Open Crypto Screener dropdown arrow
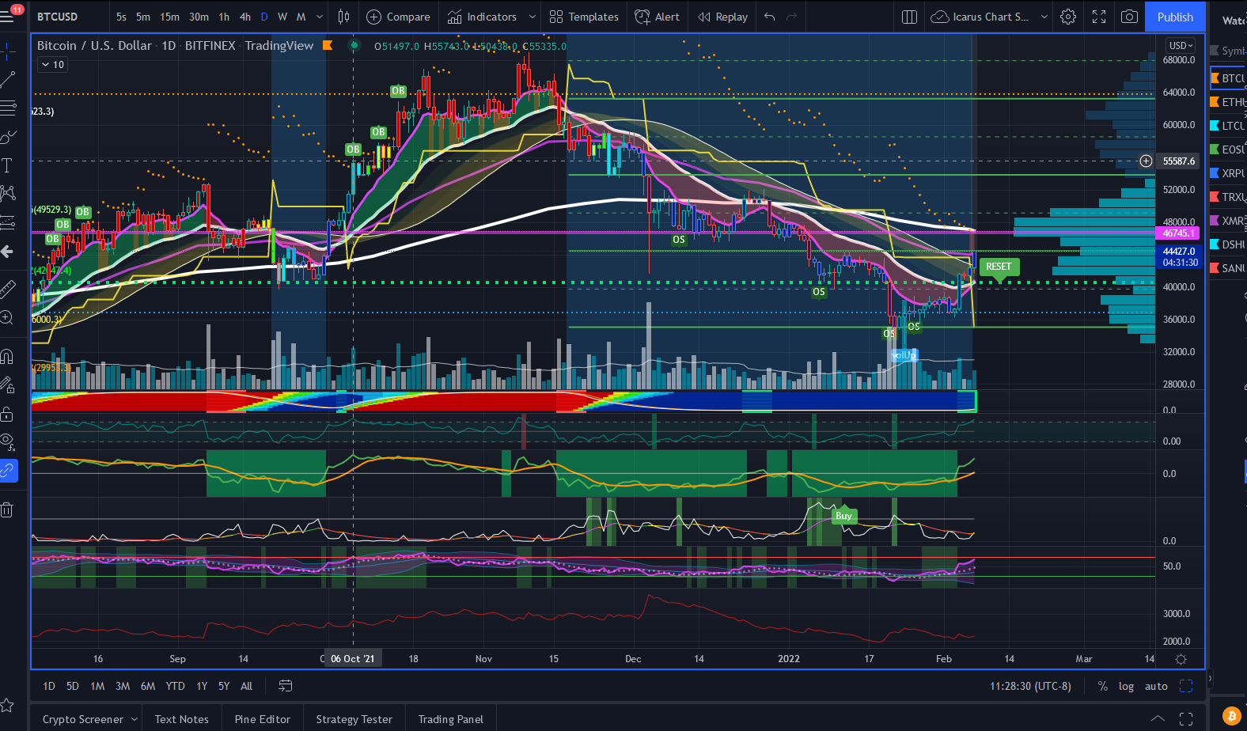Image resolution: width=1247 pixels, height=731 pixels. 135,719
